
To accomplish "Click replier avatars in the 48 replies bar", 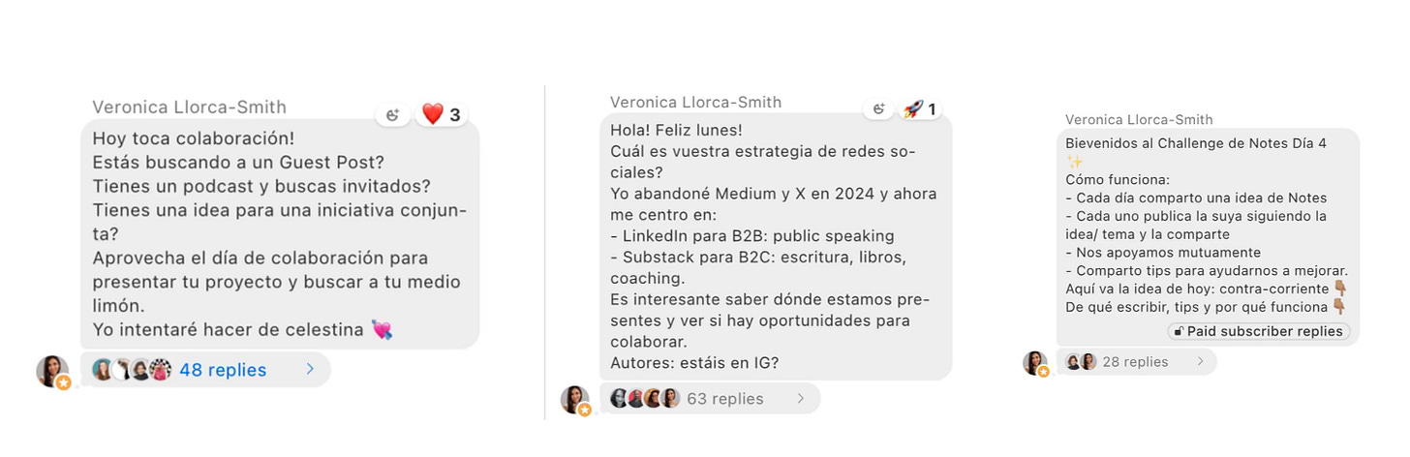I will click(132, 370).
